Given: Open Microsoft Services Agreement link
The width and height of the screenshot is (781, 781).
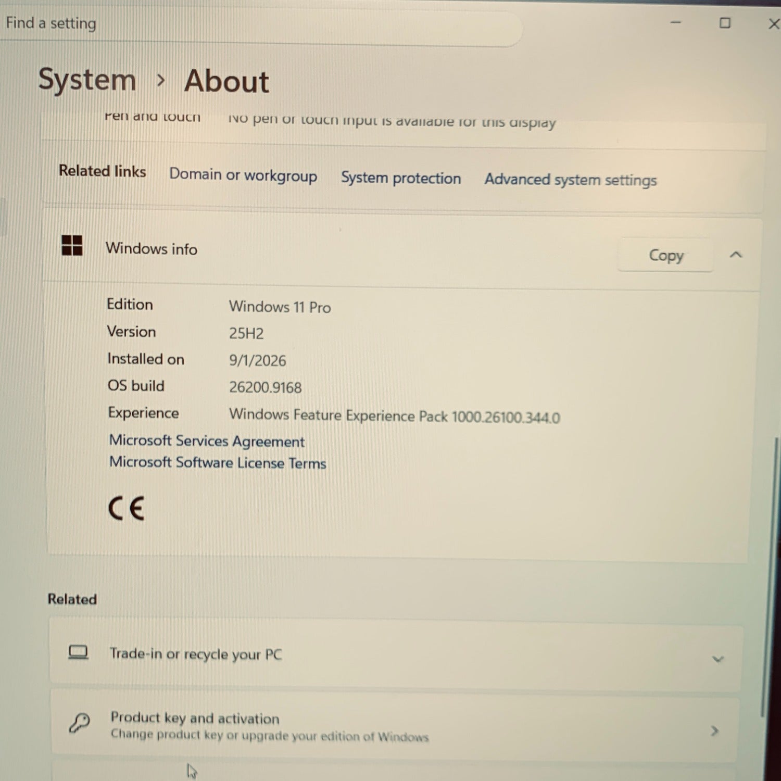Looking at the screenshot, I should (x=207, y=441).
